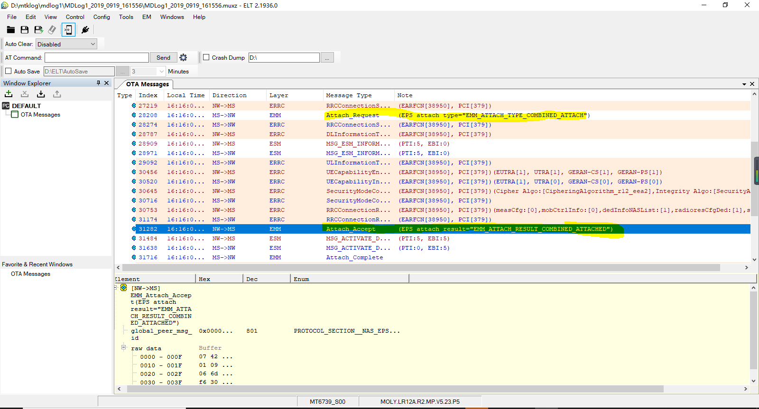Select row 28909 MSG_ESM_INFORM message
The height and width of the screenshot is (409, 759).
click(x=433, y=144)
